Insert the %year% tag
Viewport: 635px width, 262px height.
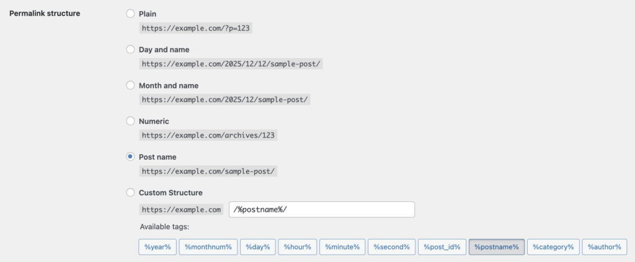tap(158, 247)
